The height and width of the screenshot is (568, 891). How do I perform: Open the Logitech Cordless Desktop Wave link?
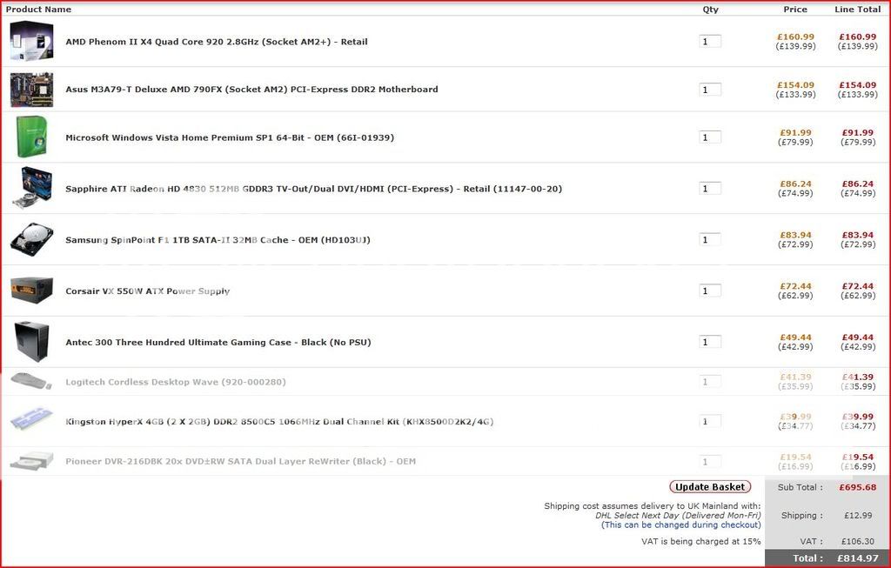pyautogui.click(x=175, y=382)
